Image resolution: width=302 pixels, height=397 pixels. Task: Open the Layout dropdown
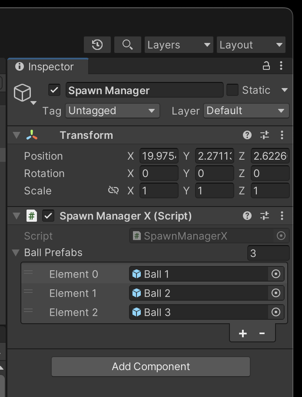tap(251, 45)
